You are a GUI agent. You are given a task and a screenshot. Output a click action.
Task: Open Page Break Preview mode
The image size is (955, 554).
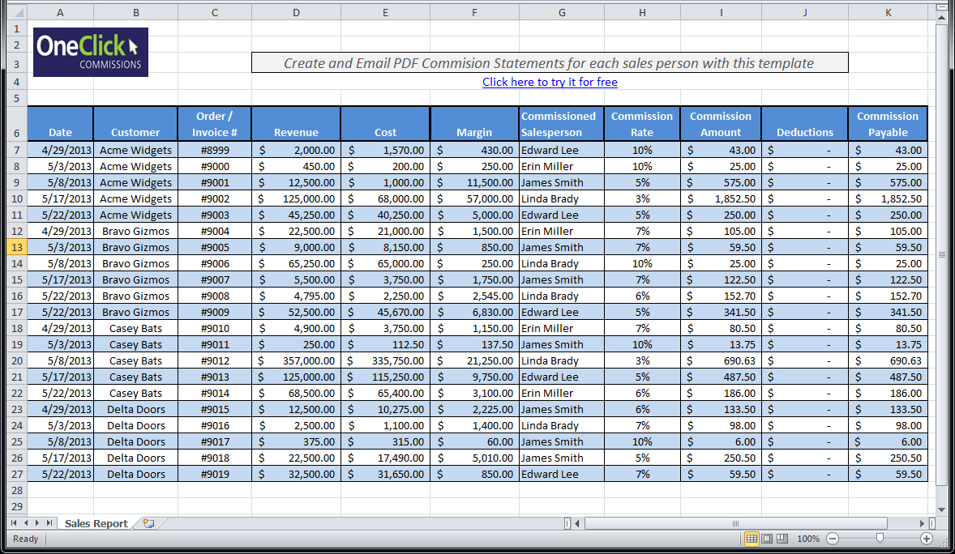tap(782, 539)
